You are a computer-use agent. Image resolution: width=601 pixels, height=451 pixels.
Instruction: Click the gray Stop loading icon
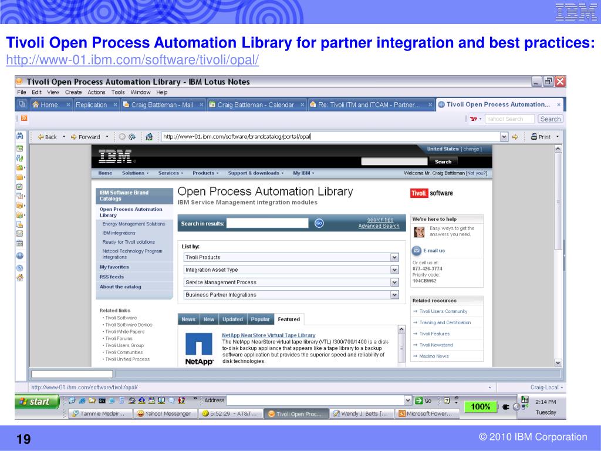[122, 137]
